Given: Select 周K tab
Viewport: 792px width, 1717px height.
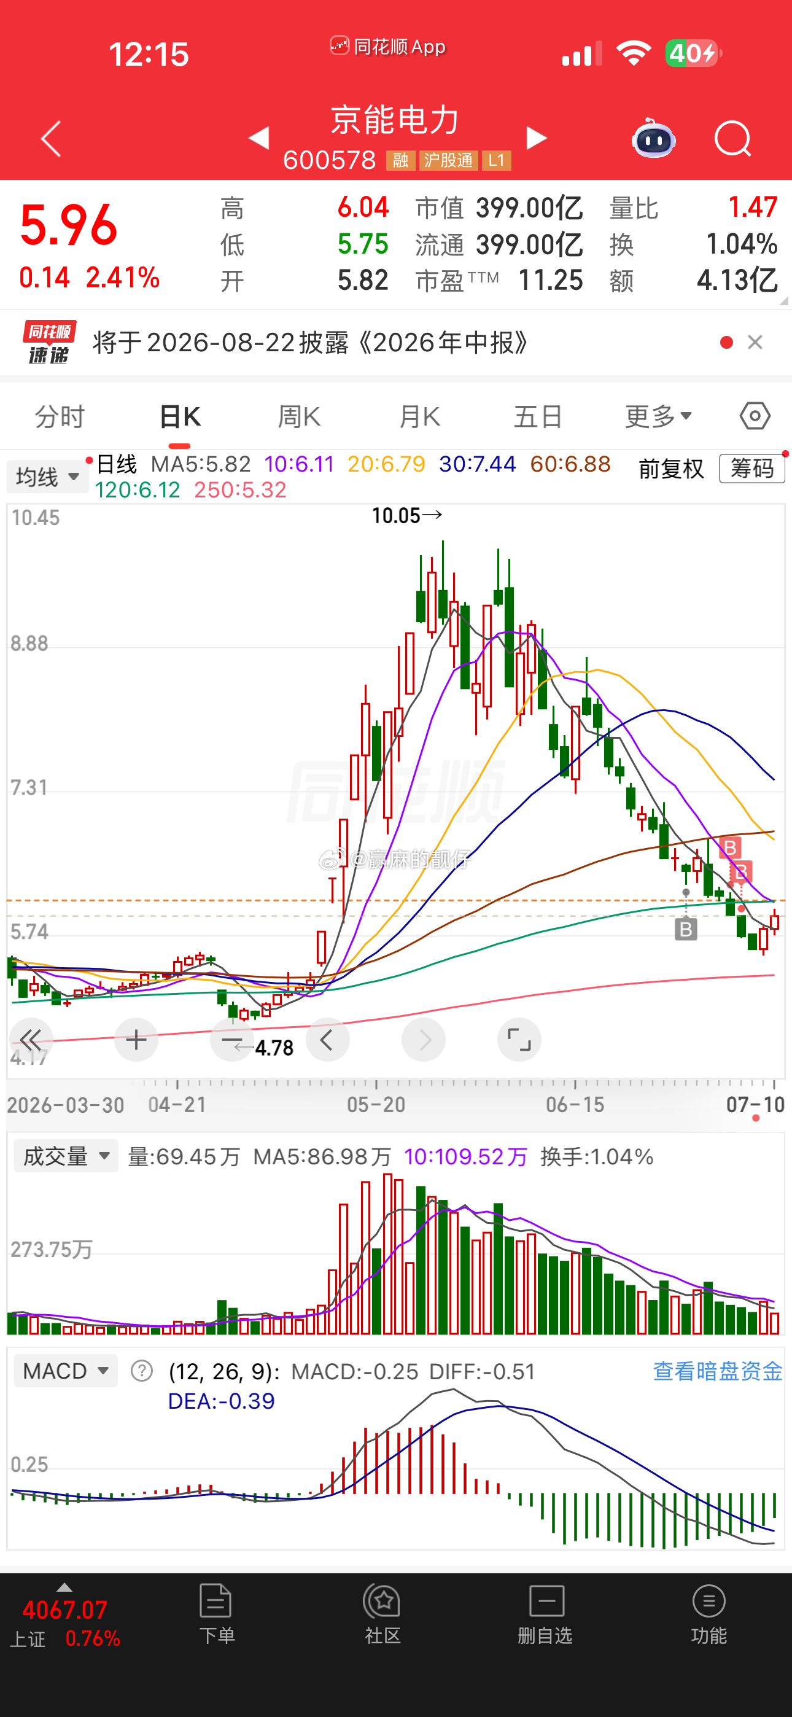Looking at the screenshot, I should [x=298, y=416].
